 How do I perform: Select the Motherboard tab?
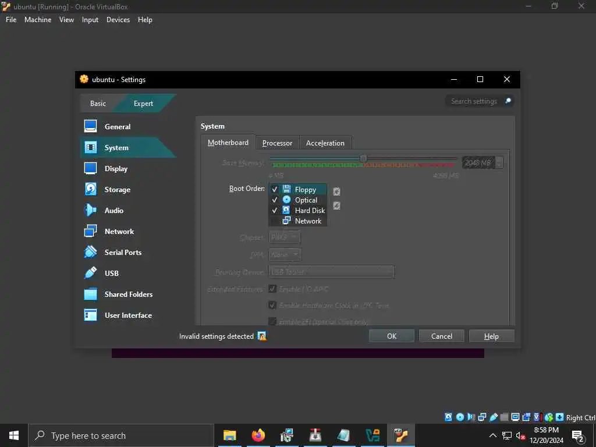pos(228,143)
